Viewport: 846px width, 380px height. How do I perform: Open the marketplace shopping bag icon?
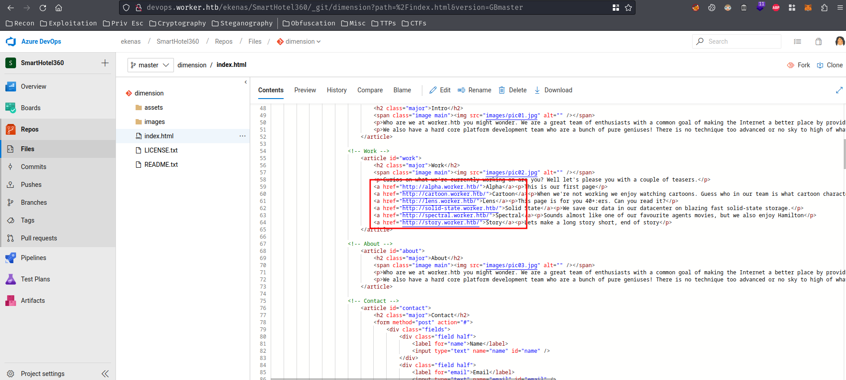click(x=818, y=41)
